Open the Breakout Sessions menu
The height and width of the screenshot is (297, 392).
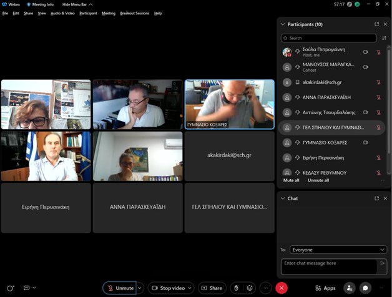135,13
